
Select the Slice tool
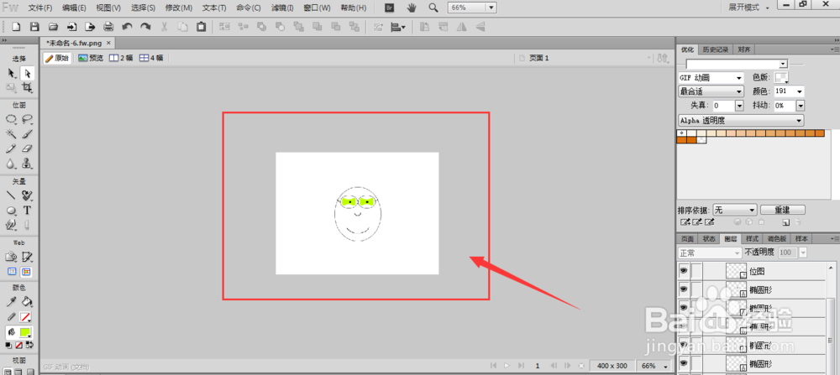(x=28, y=258)
